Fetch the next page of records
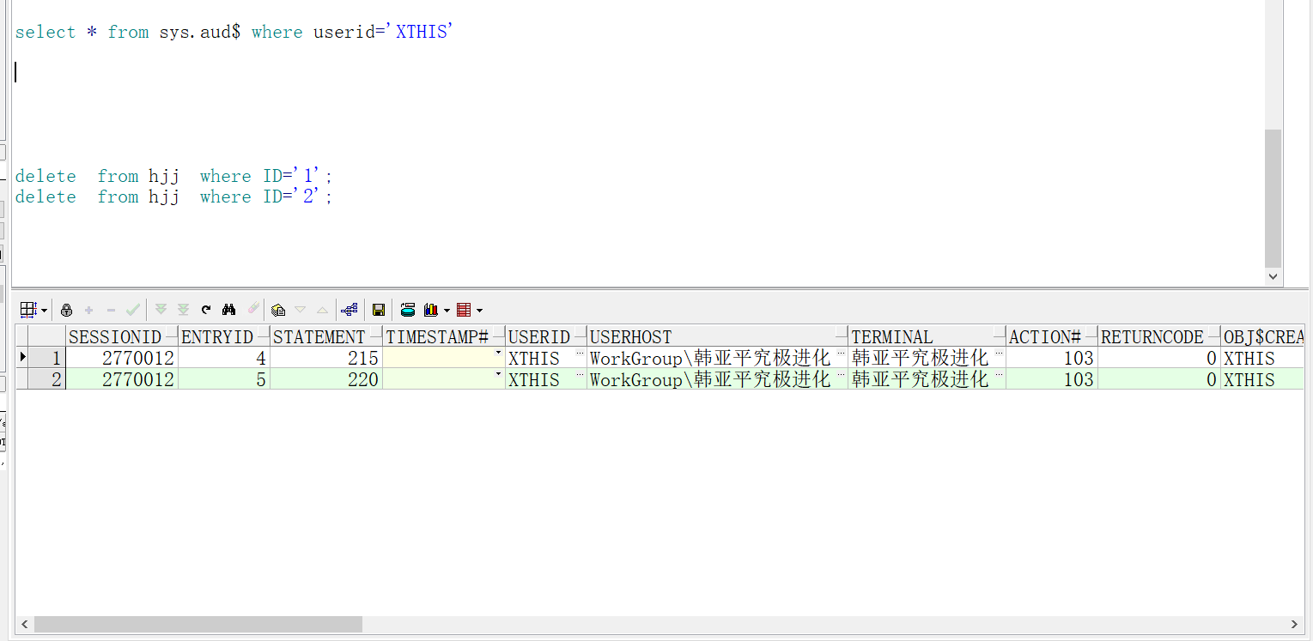Image resolution: width=1313 pixels, height=641 pixels. (x=161, y=310)
